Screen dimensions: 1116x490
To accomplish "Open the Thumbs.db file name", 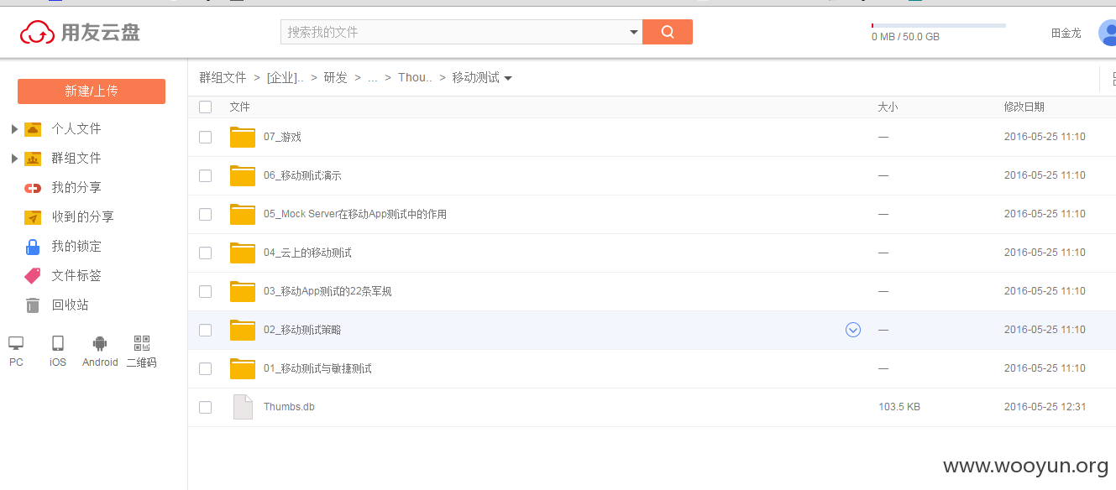I will [289, 407].
